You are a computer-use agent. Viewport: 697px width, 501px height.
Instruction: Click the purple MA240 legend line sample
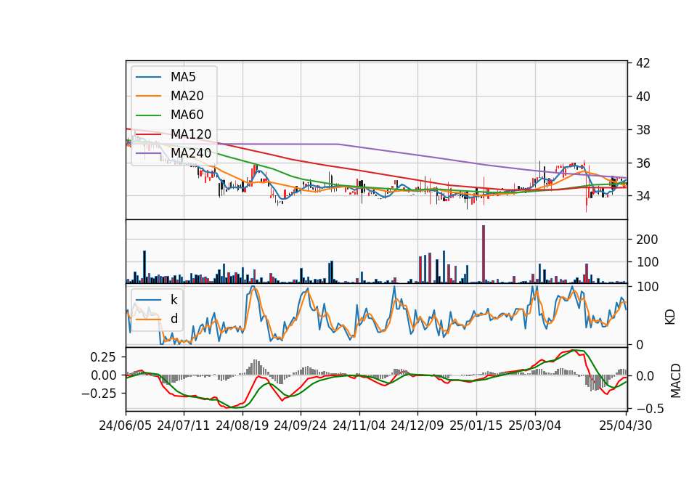click(148, 153)
